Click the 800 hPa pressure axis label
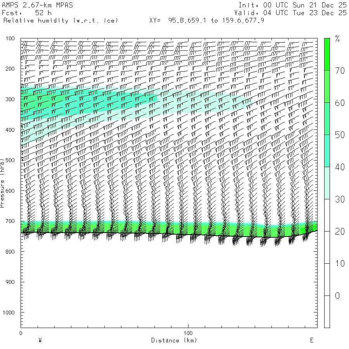The image size is (349, 349). pos(10,252)
